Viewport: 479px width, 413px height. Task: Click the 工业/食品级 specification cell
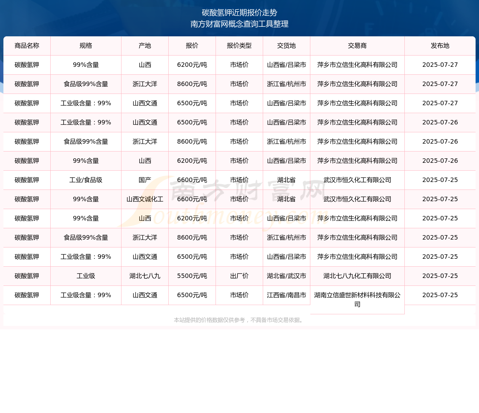tap(86, 180)
